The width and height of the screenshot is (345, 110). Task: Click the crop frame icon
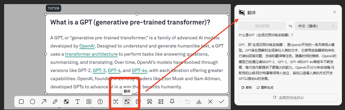coord(161,102)
